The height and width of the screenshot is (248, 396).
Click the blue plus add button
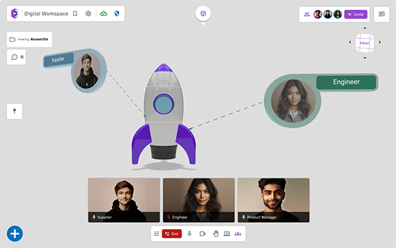point(14,234)
